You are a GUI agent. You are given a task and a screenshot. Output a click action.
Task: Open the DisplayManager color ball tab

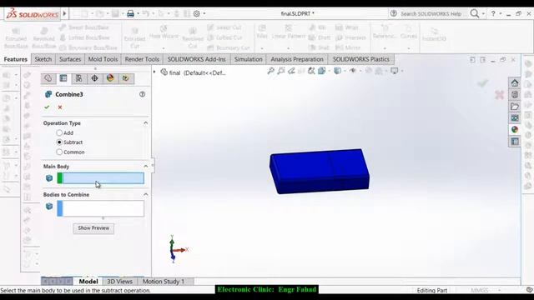110,78
